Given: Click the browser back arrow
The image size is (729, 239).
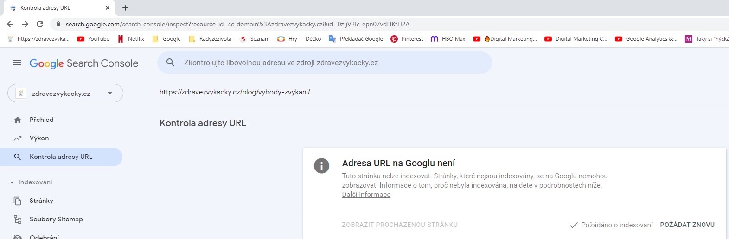Looking at the screenshot, I should click(10, 24).
